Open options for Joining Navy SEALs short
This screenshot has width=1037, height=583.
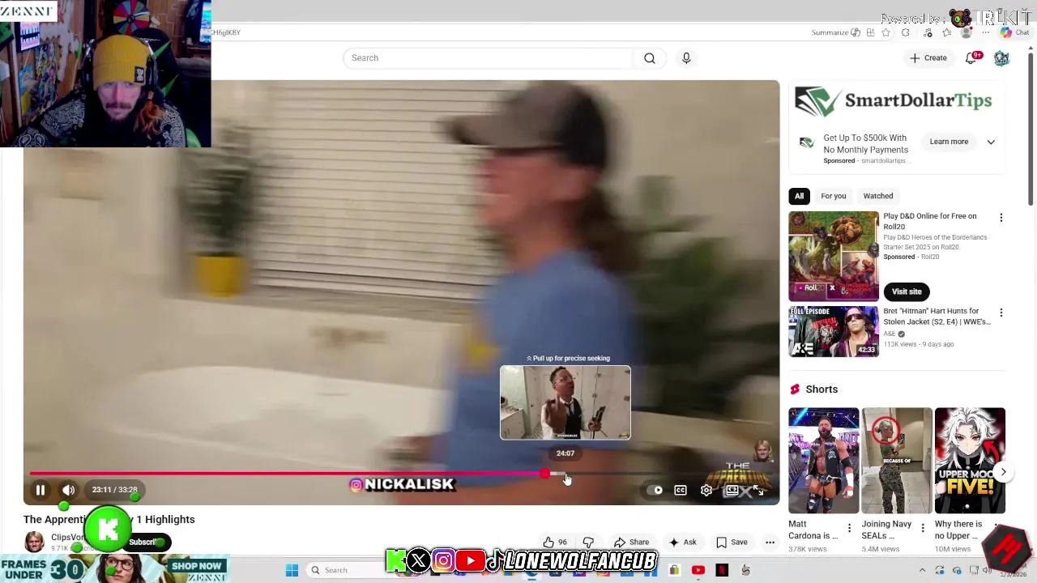(x=922, y=528)
